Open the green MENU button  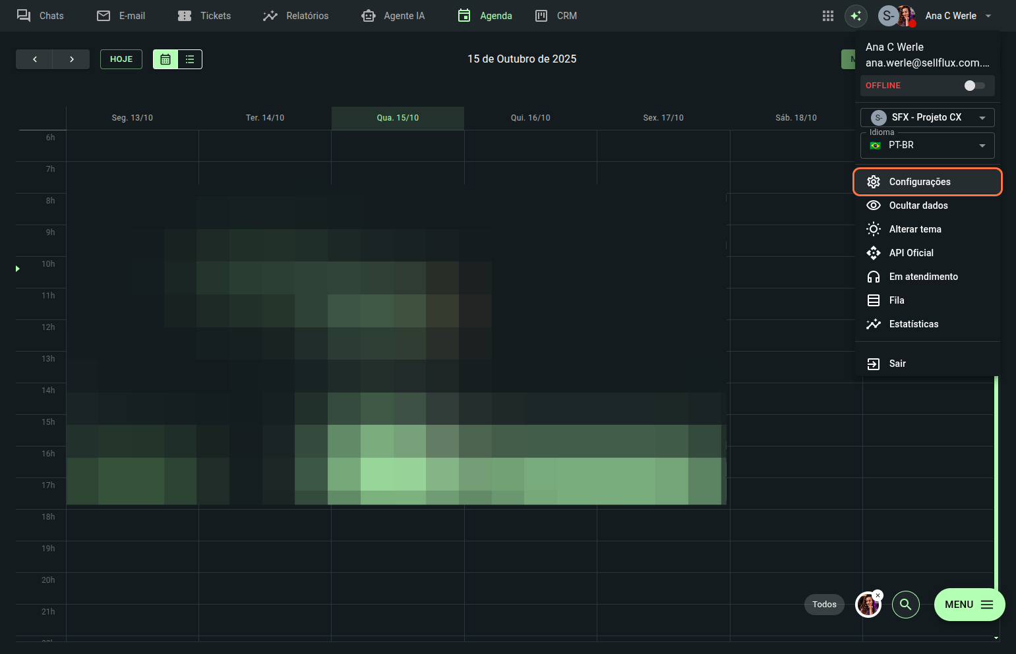(969, 604)
